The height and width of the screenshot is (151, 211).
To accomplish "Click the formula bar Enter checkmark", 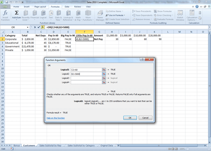I will (x=39, y=27).
